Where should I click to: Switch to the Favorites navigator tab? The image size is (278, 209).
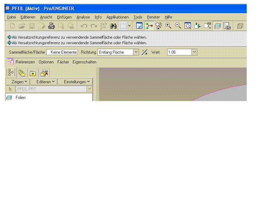tap(33, 73)
